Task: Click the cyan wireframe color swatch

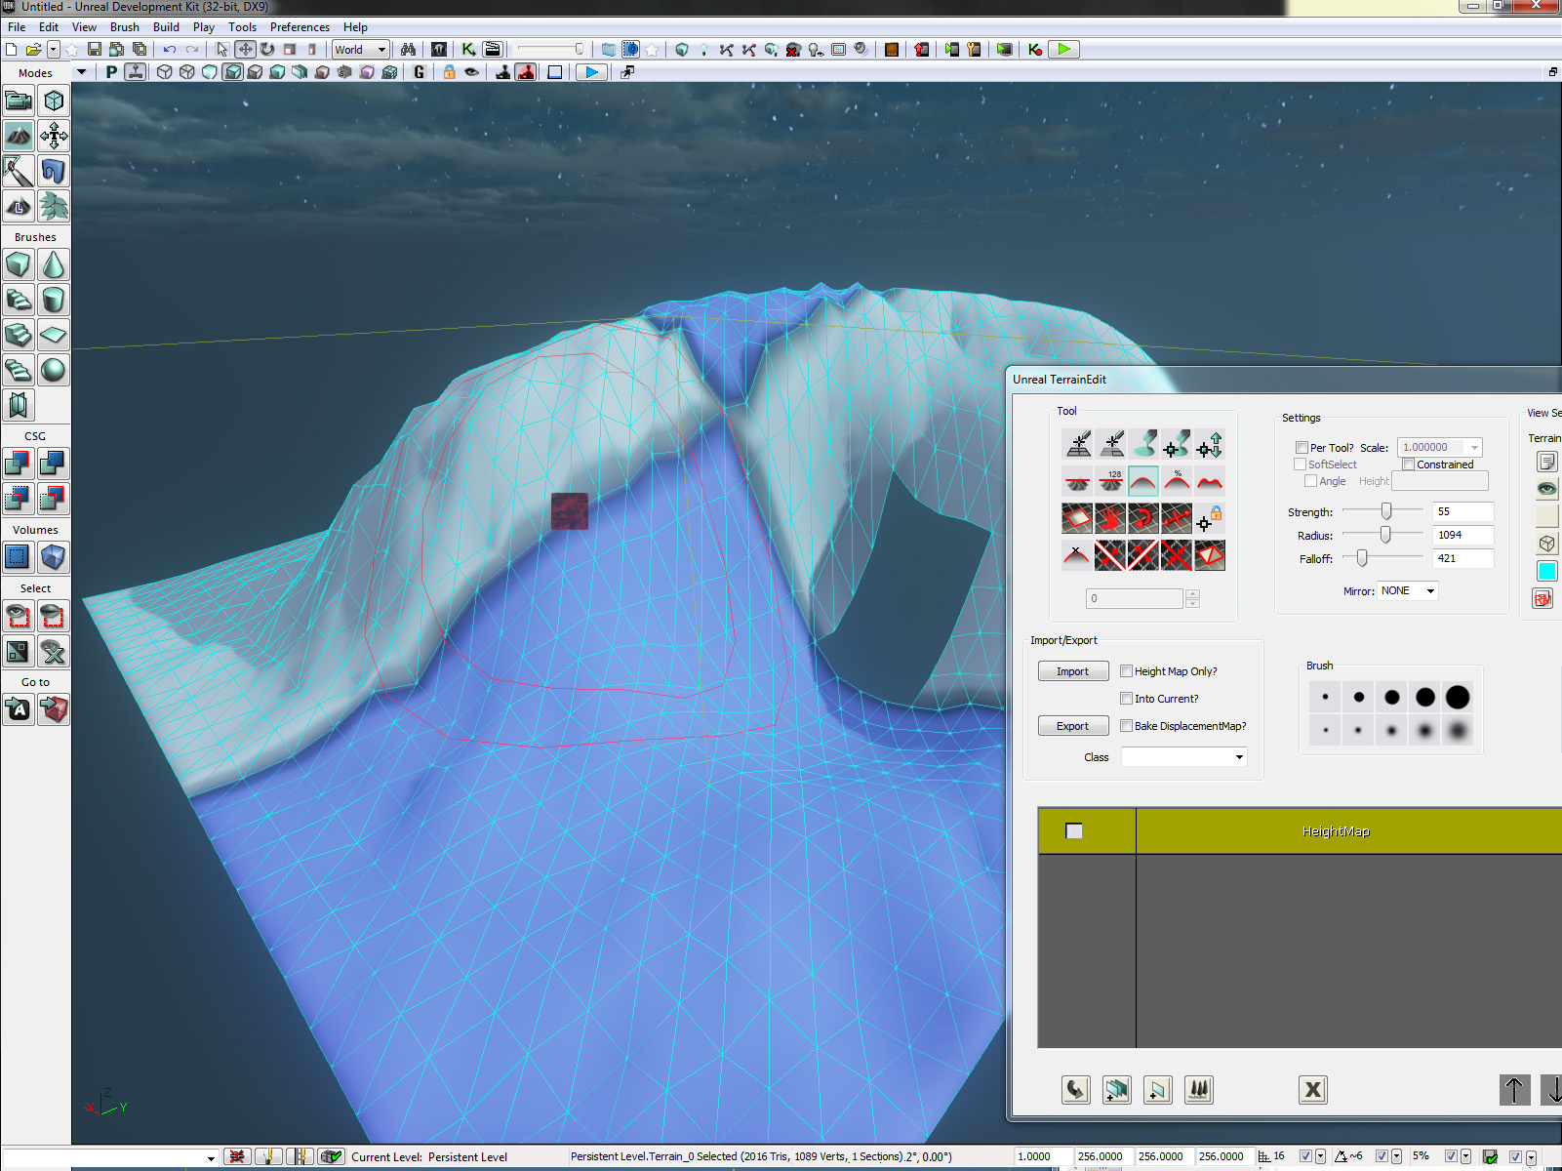Action: (1546, 571)
